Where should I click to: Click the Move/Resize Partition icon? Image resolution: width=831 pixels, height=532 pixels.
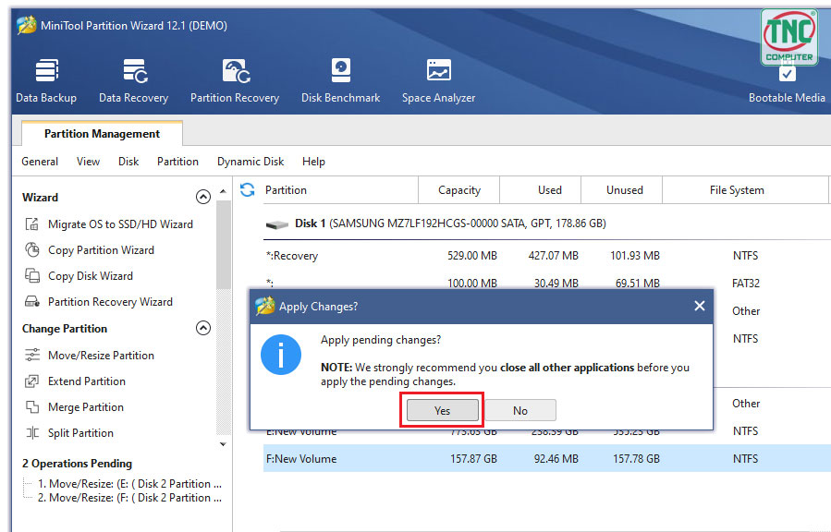[x=32, y=356]
